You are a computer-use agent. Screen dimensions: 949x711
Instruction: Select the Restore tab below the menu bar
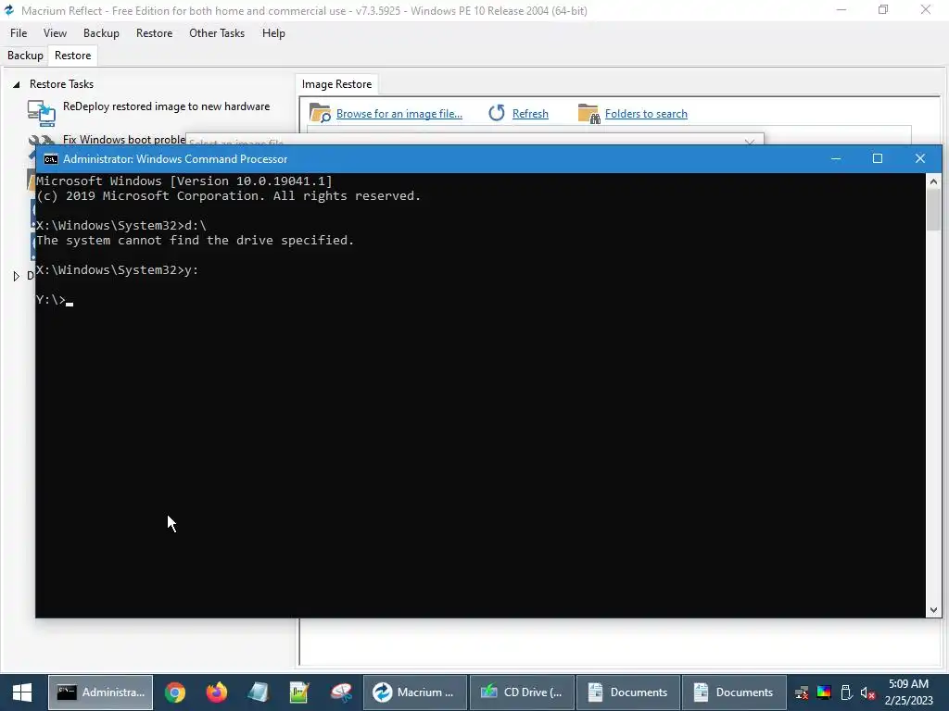coord(72,56)
